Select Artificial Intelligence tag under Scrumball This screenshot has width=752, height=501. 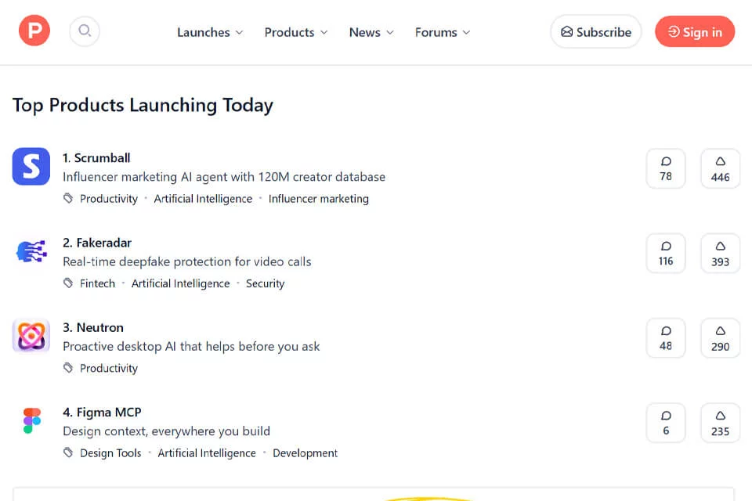(x=203, y=199)
